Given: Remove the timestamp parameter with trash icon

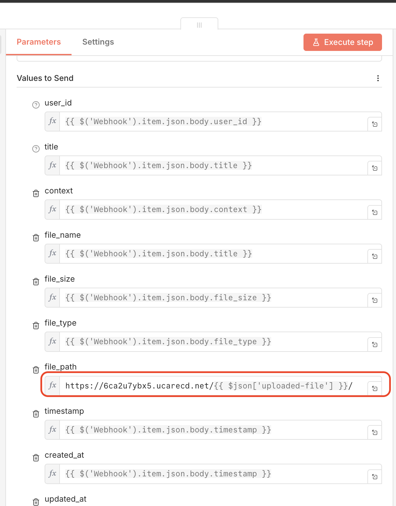Looking at the screenshot, I should [36, 414].
